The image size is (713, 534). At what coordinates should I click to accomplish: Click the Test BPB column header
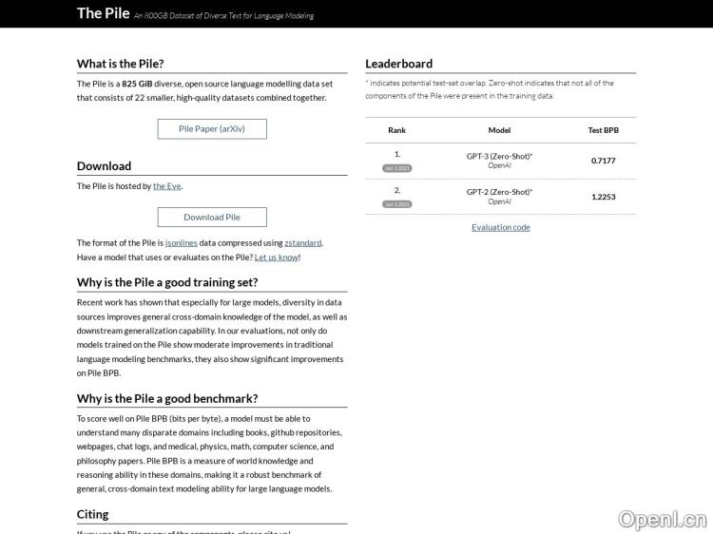(603, 130)
